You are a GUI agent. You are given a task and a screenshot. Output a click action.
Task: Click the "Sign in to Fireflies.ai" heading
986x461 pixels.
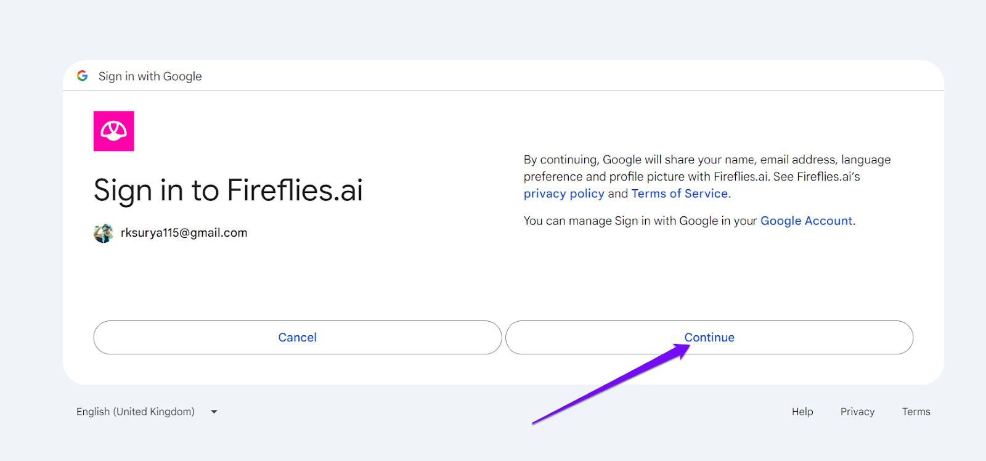click(228, 190)
